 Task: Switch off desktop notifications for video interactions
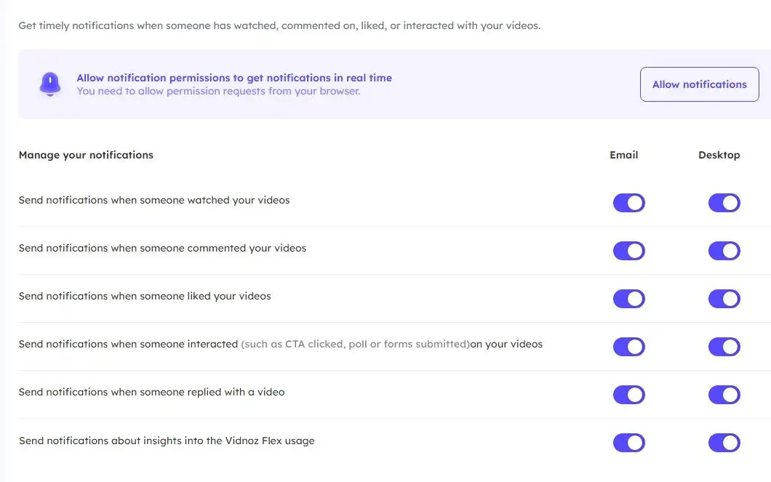tap(724, 347)
